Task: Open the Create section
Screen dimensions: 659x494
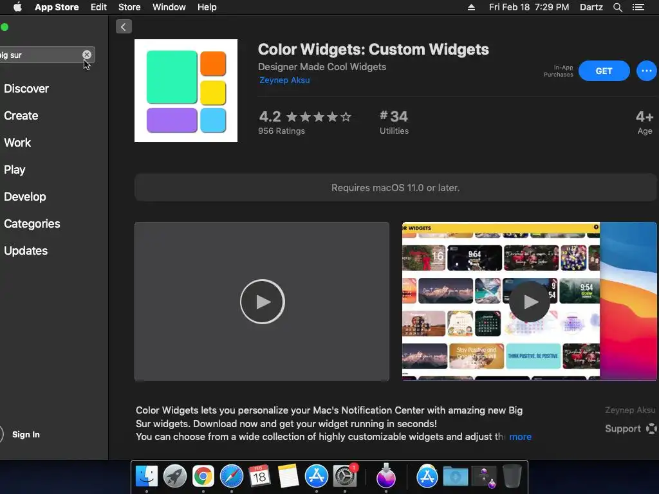Action: click(21, 116)
